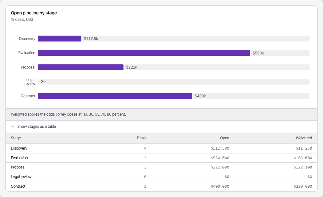Click the $112,500 open amount cell
The image size is (323, 197).
tap(220, 148)
